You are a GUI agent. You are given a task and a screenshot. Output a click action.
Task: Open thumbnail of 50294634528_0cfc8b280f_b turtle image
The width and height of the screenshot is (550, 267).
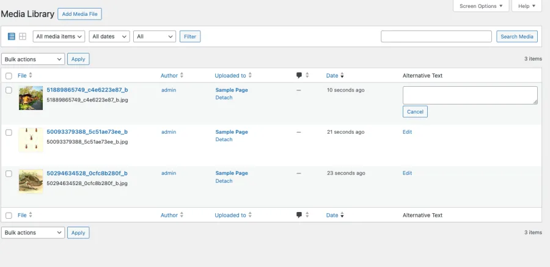(31, 181)
